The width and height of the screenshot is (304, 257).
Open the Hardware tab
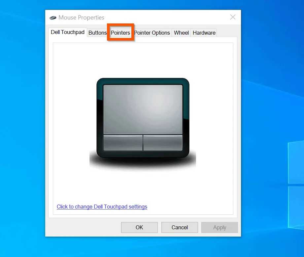pyautogui.click(x=204, y=33)
